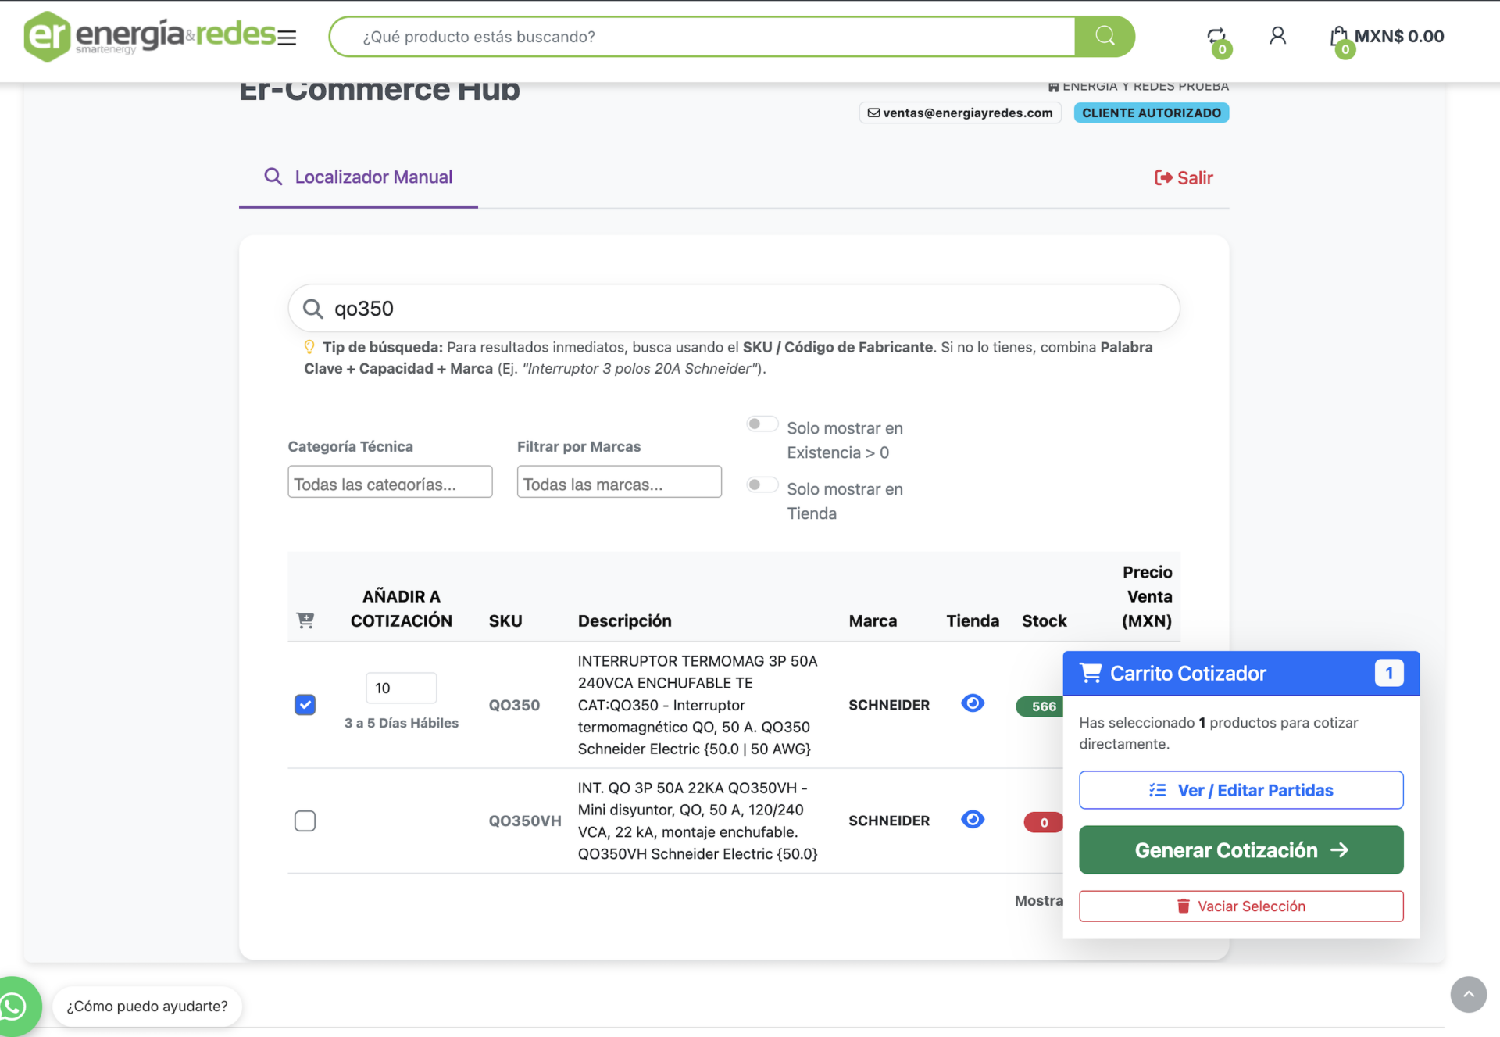Screen dimensions: 1500x1037
Task: Select the Localizador Manual tab
Action: [x=359, y=177]
